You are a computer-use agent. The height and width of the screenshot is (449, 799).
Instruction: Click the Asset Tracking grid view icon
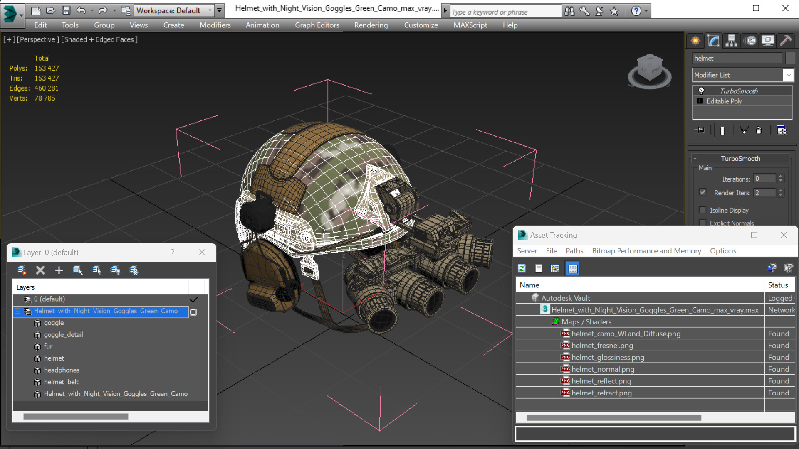(573, 268)
